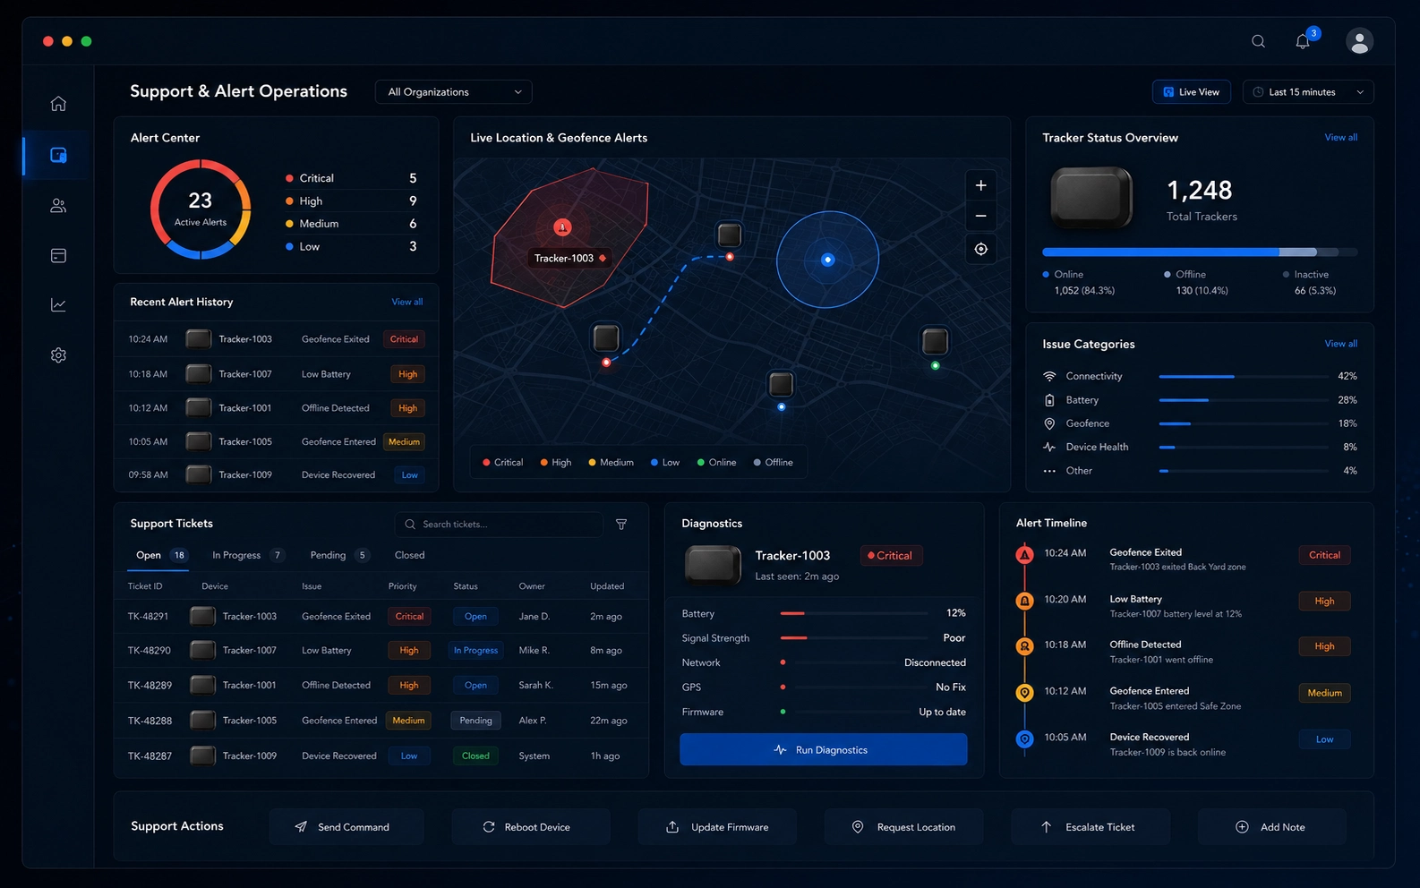Click the Geofence category pin icon

click(1049, 423)
